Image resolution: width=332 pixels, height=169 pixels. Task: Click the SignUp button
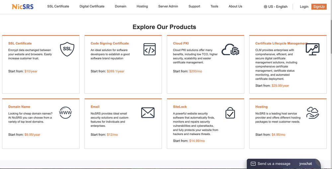[x=319, y=7]
